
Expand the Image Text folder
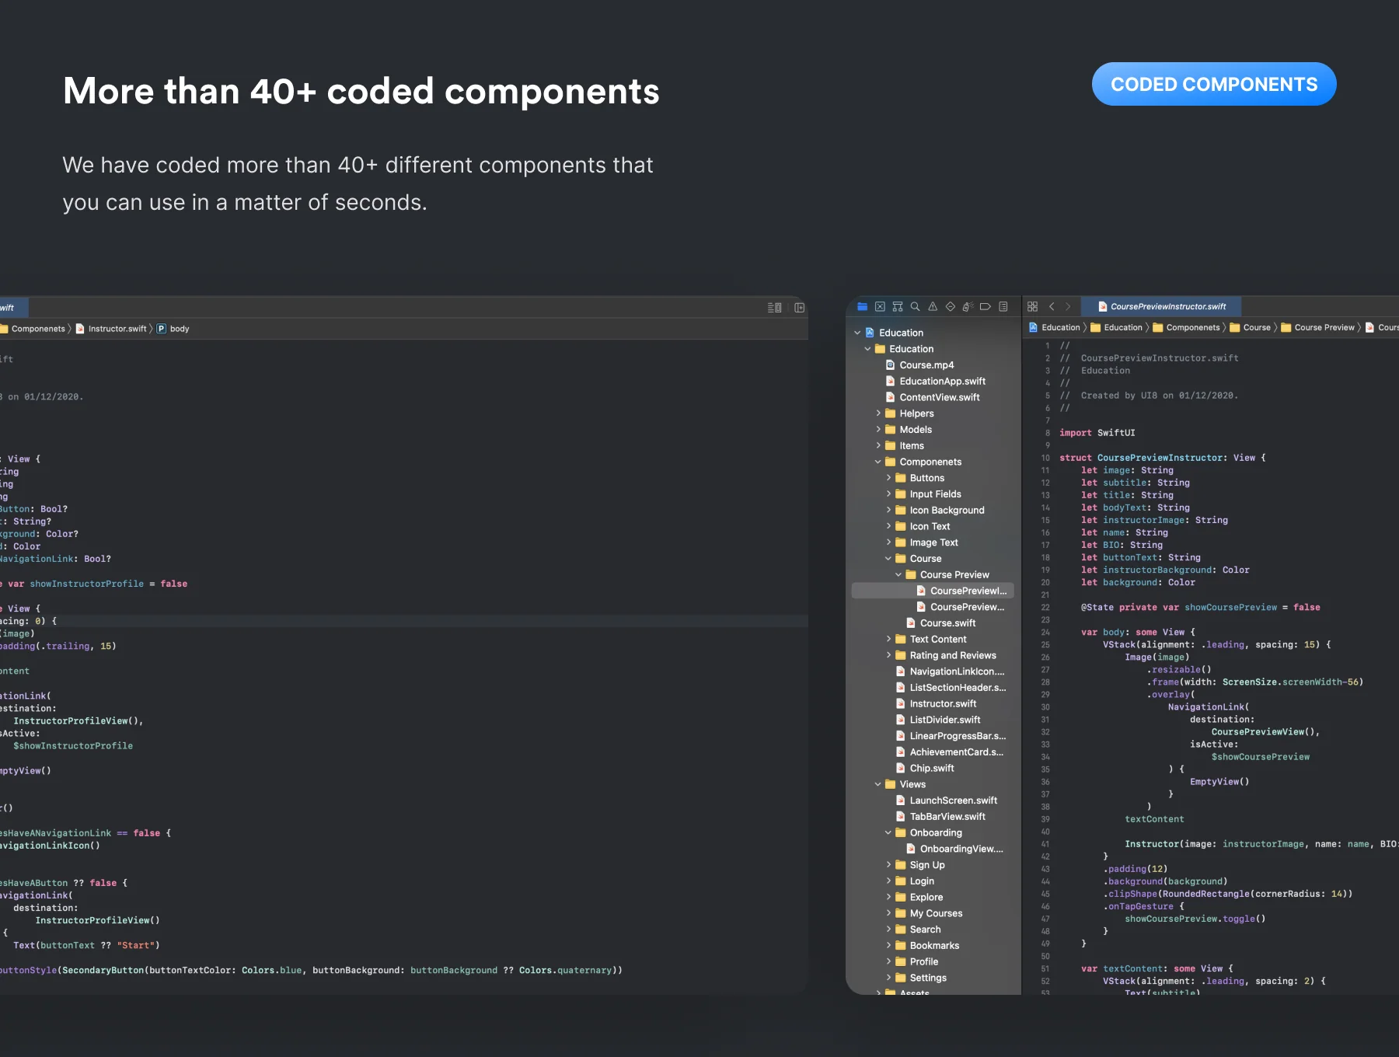[888, 542]
